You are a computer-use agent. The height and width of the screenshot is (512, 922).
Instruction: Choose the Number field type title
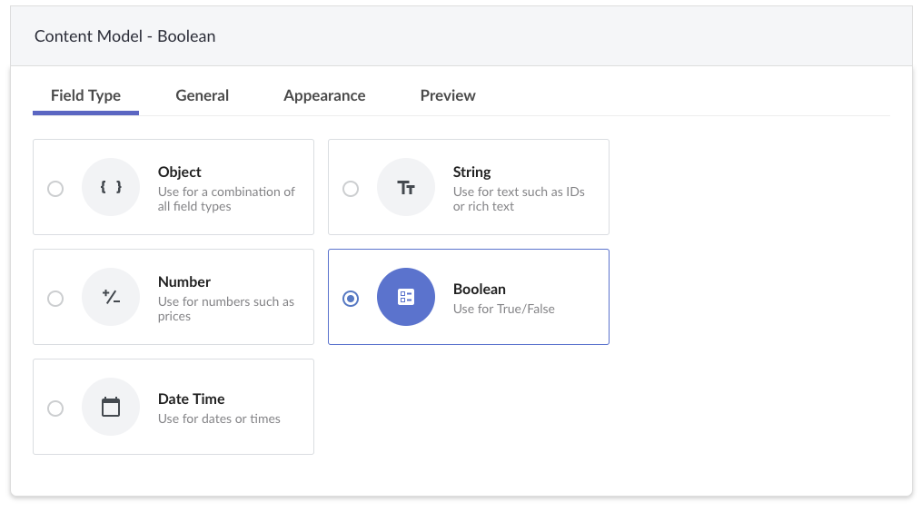coord(184,281)
